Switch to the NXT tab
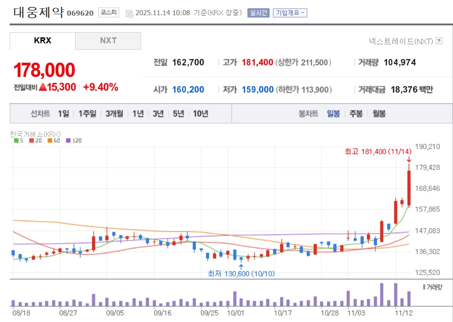The height and width of the screenshot is (322, 453). click(x=108, y=41)
